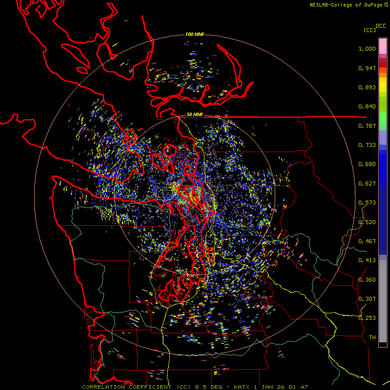
Task: Pick the large gray color bar segment
Action: click(383, 301)
